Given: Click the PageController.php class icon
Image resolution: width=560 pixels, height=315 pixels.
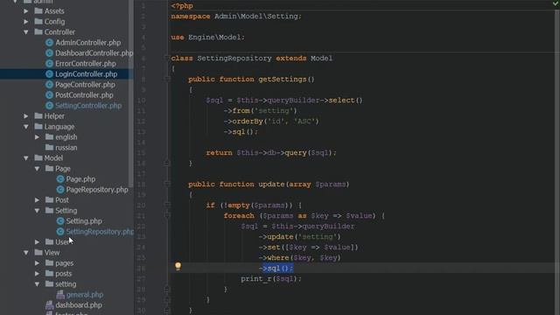Looking at the screenshot, I should point(49,85).
